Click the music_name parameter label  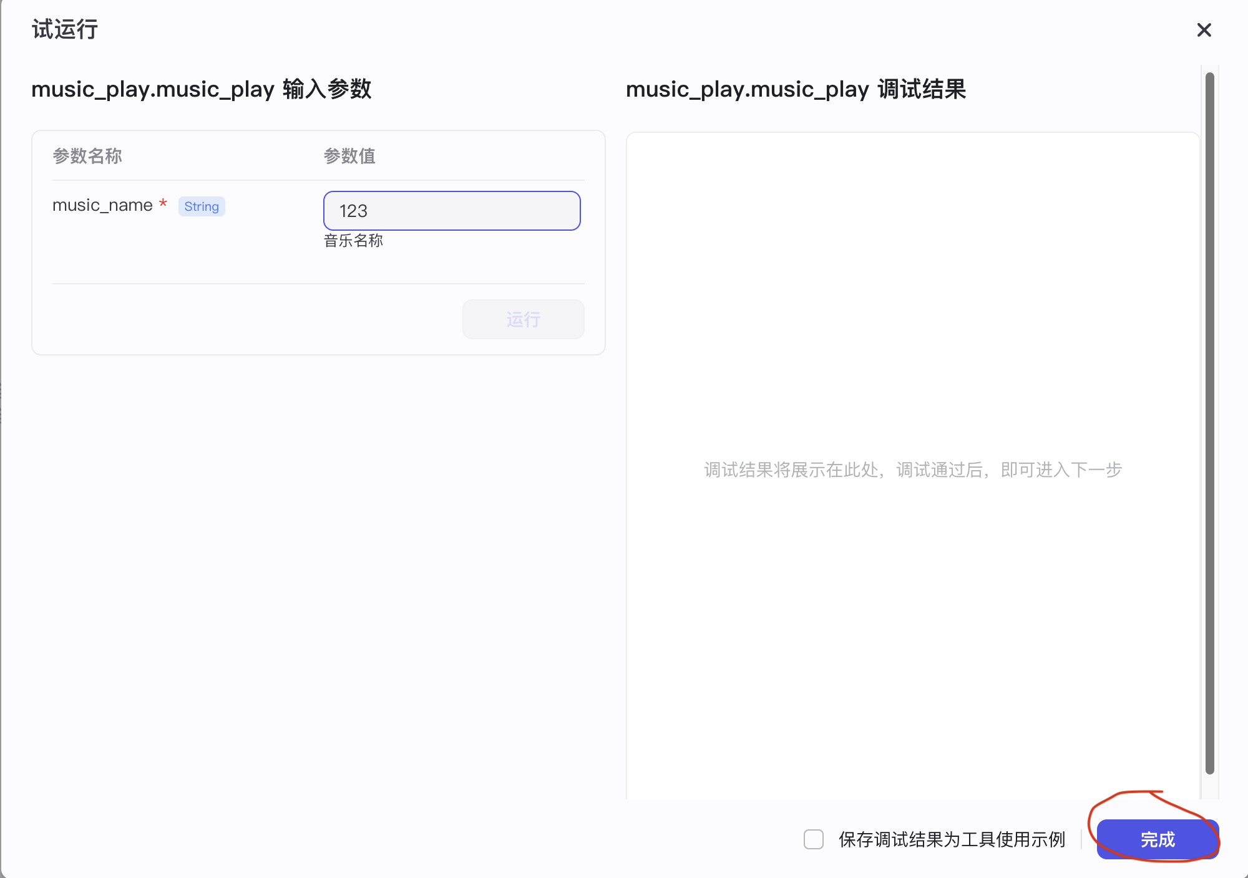tap(102, 205)
